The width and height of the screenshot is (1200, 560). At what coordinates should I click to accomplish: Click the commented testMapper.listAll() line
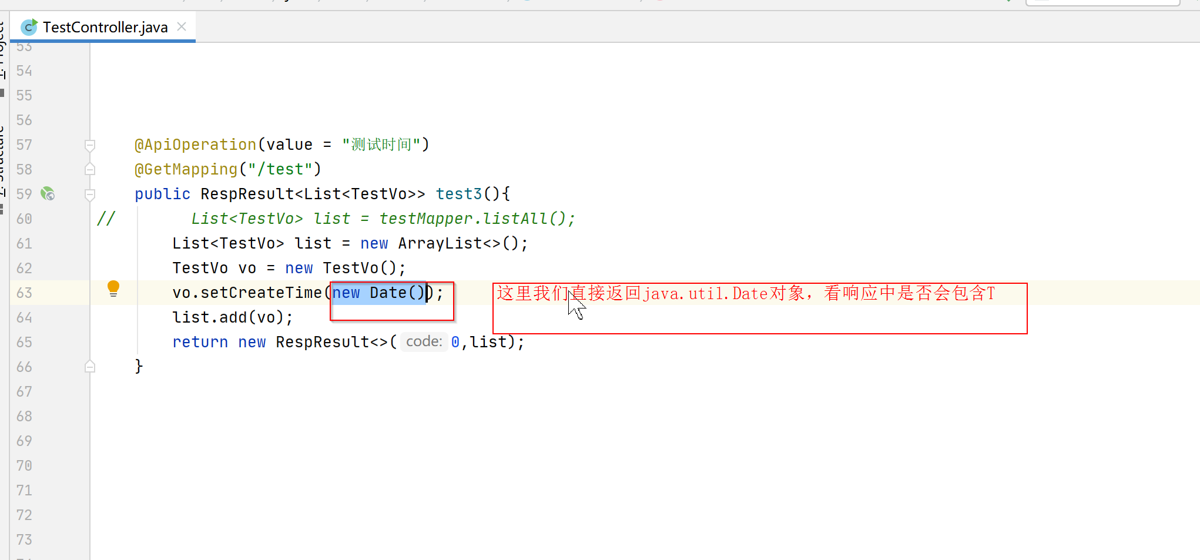tap(383, 219)
